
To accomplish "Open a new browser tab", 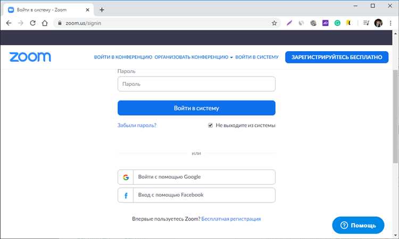I will [x=102, y=10].
